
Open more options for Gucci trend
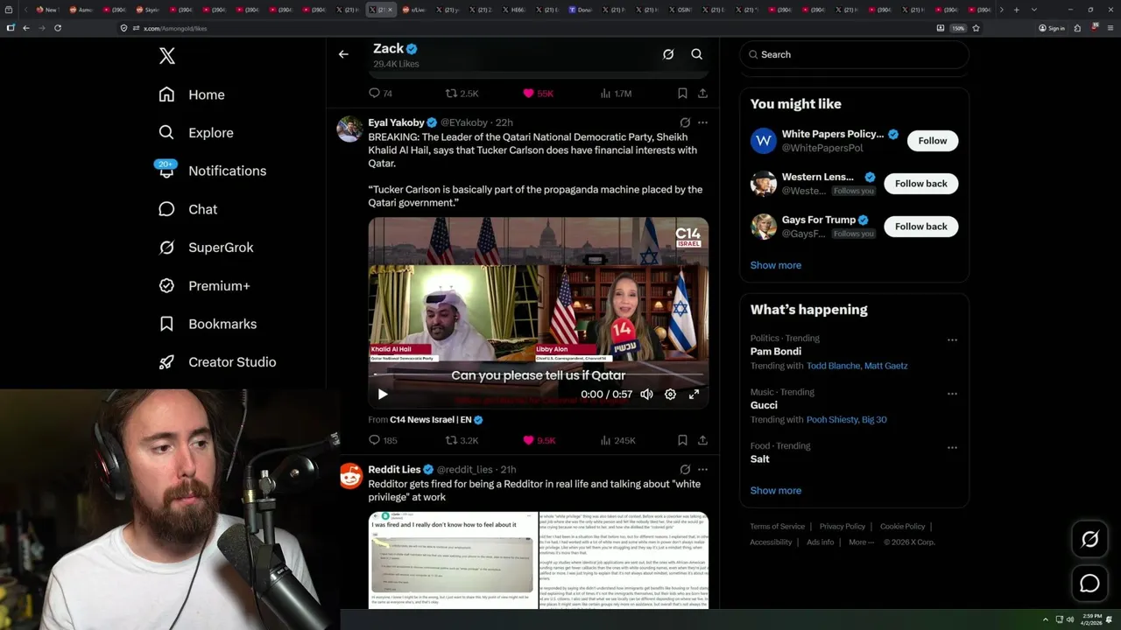pyautogui.click(x=952, y=394)
